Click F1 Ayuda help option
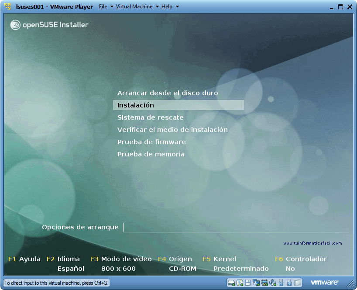Screen dimensions: 357x290 pyautogui.click(x=24, y=259)
